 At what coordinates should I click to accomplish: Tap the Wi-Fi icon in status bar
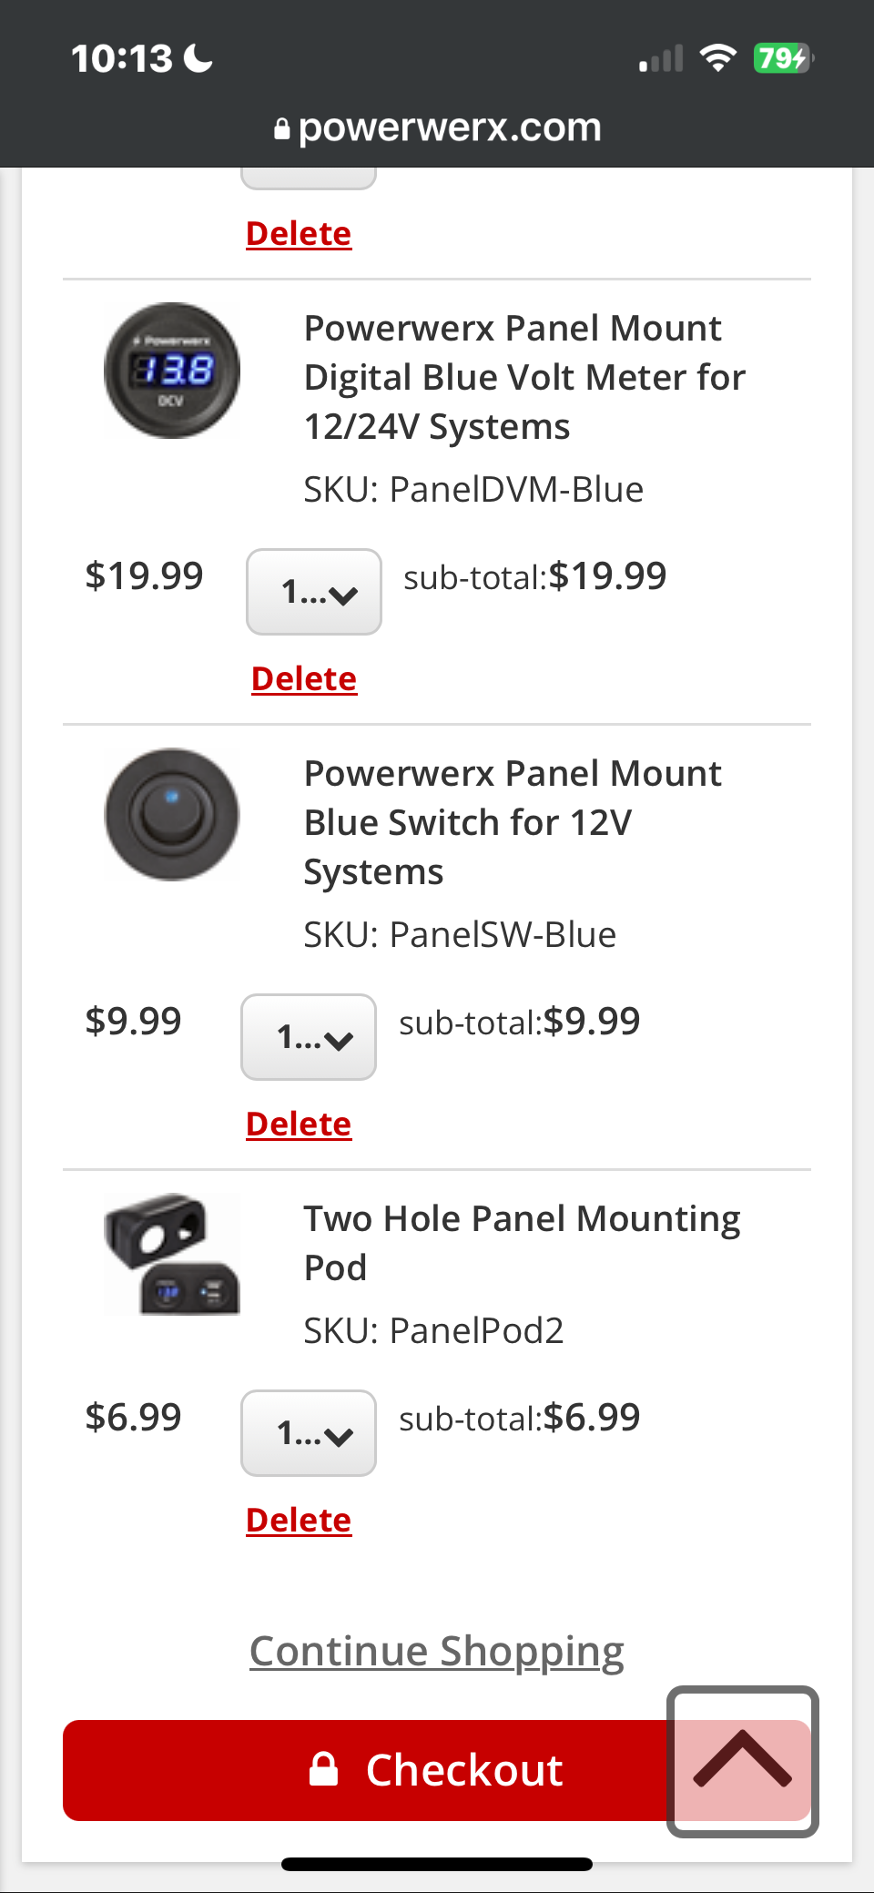[717, 58]
